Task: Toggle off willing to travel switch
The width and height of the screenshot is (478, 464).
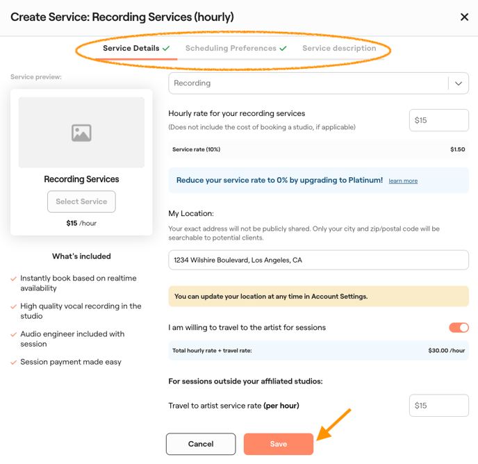Action: pyautogui.click(x=459, y=327)
